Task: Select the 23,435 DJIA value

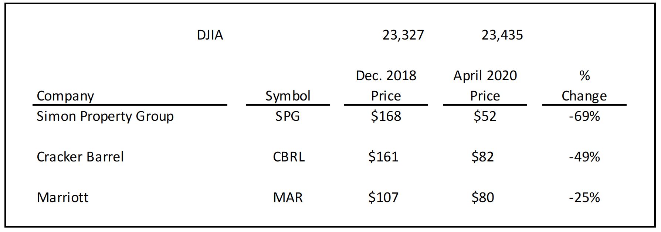Action: 502,35
